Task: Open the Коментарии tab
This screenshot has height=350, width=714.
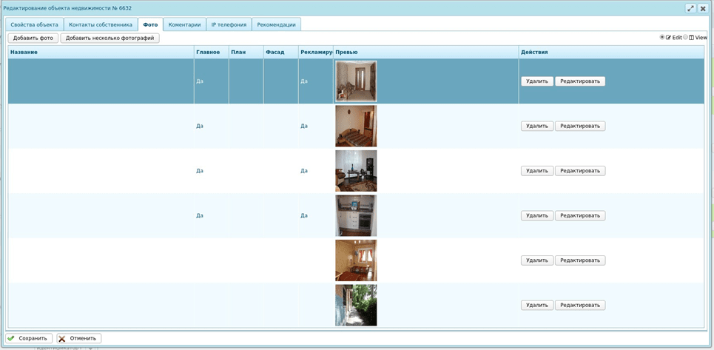Action: pyautogui.click(x=184, y=24)
